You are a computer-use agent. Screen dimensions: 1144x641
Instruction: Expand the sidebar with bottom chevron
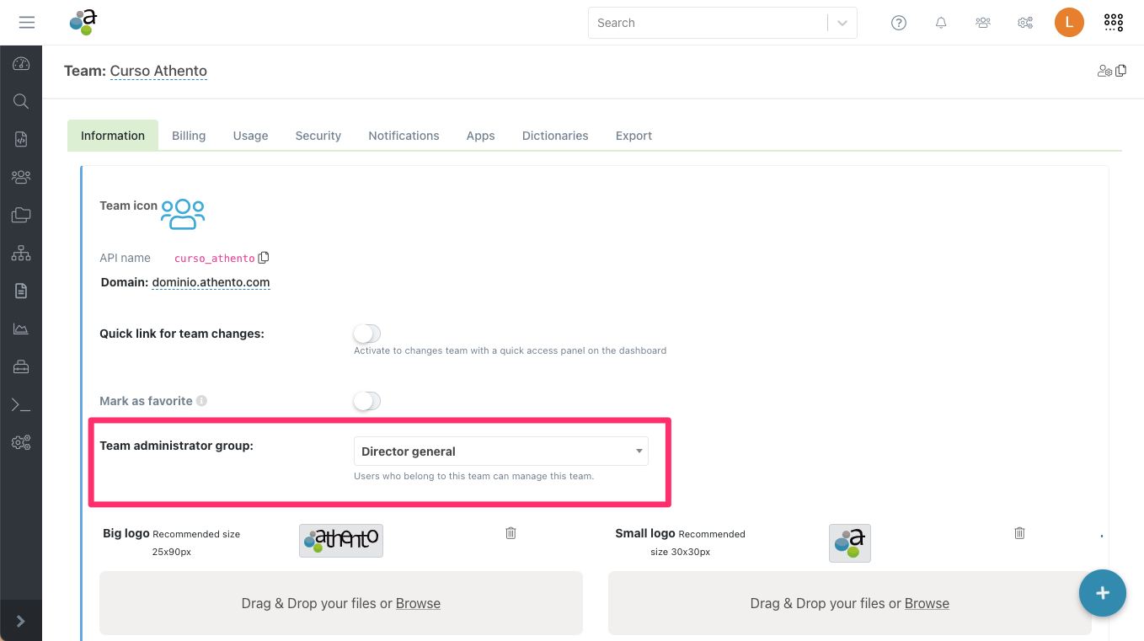pyautogui.click(x=21, y=621)
